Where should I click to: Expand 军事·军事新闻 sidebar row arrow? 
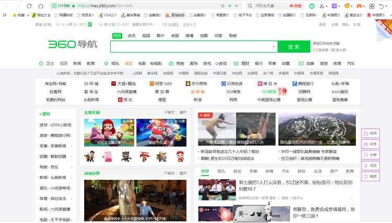(71, 146)
